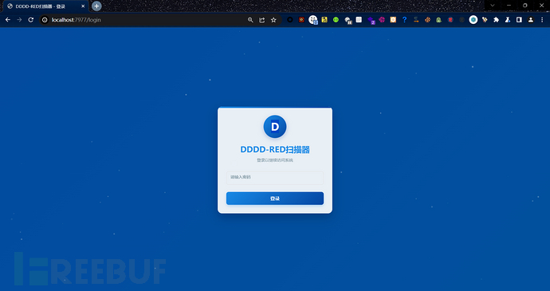Image resolution: width=550 pixels, height=291 pixels.
Task: Click the 登录以继续访问系统 subtitle text
Action: pos(275,160)
